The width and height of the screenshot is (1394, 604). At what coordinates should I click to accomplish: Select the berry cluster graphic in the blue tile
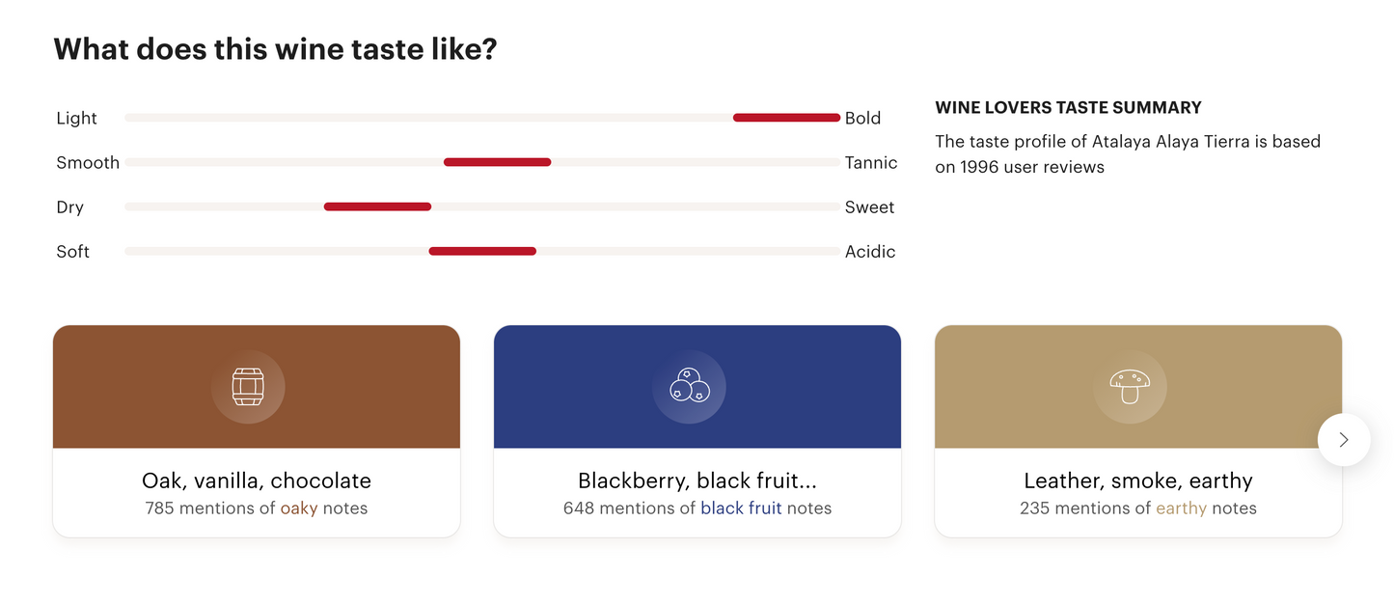(689, 386)
